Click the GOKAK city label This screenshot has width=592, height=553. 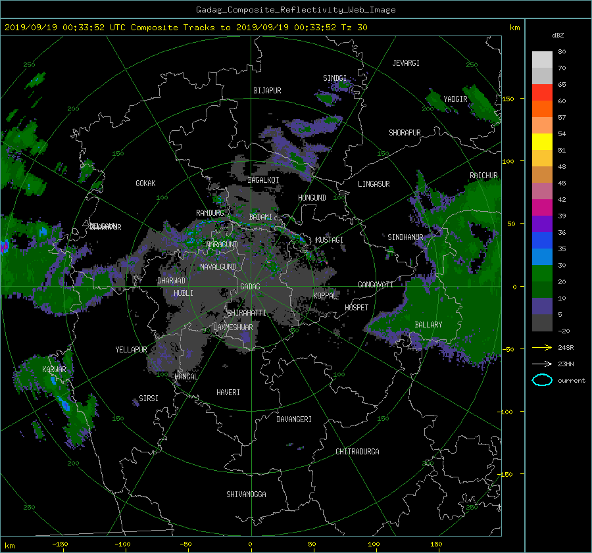coord(145,183)
